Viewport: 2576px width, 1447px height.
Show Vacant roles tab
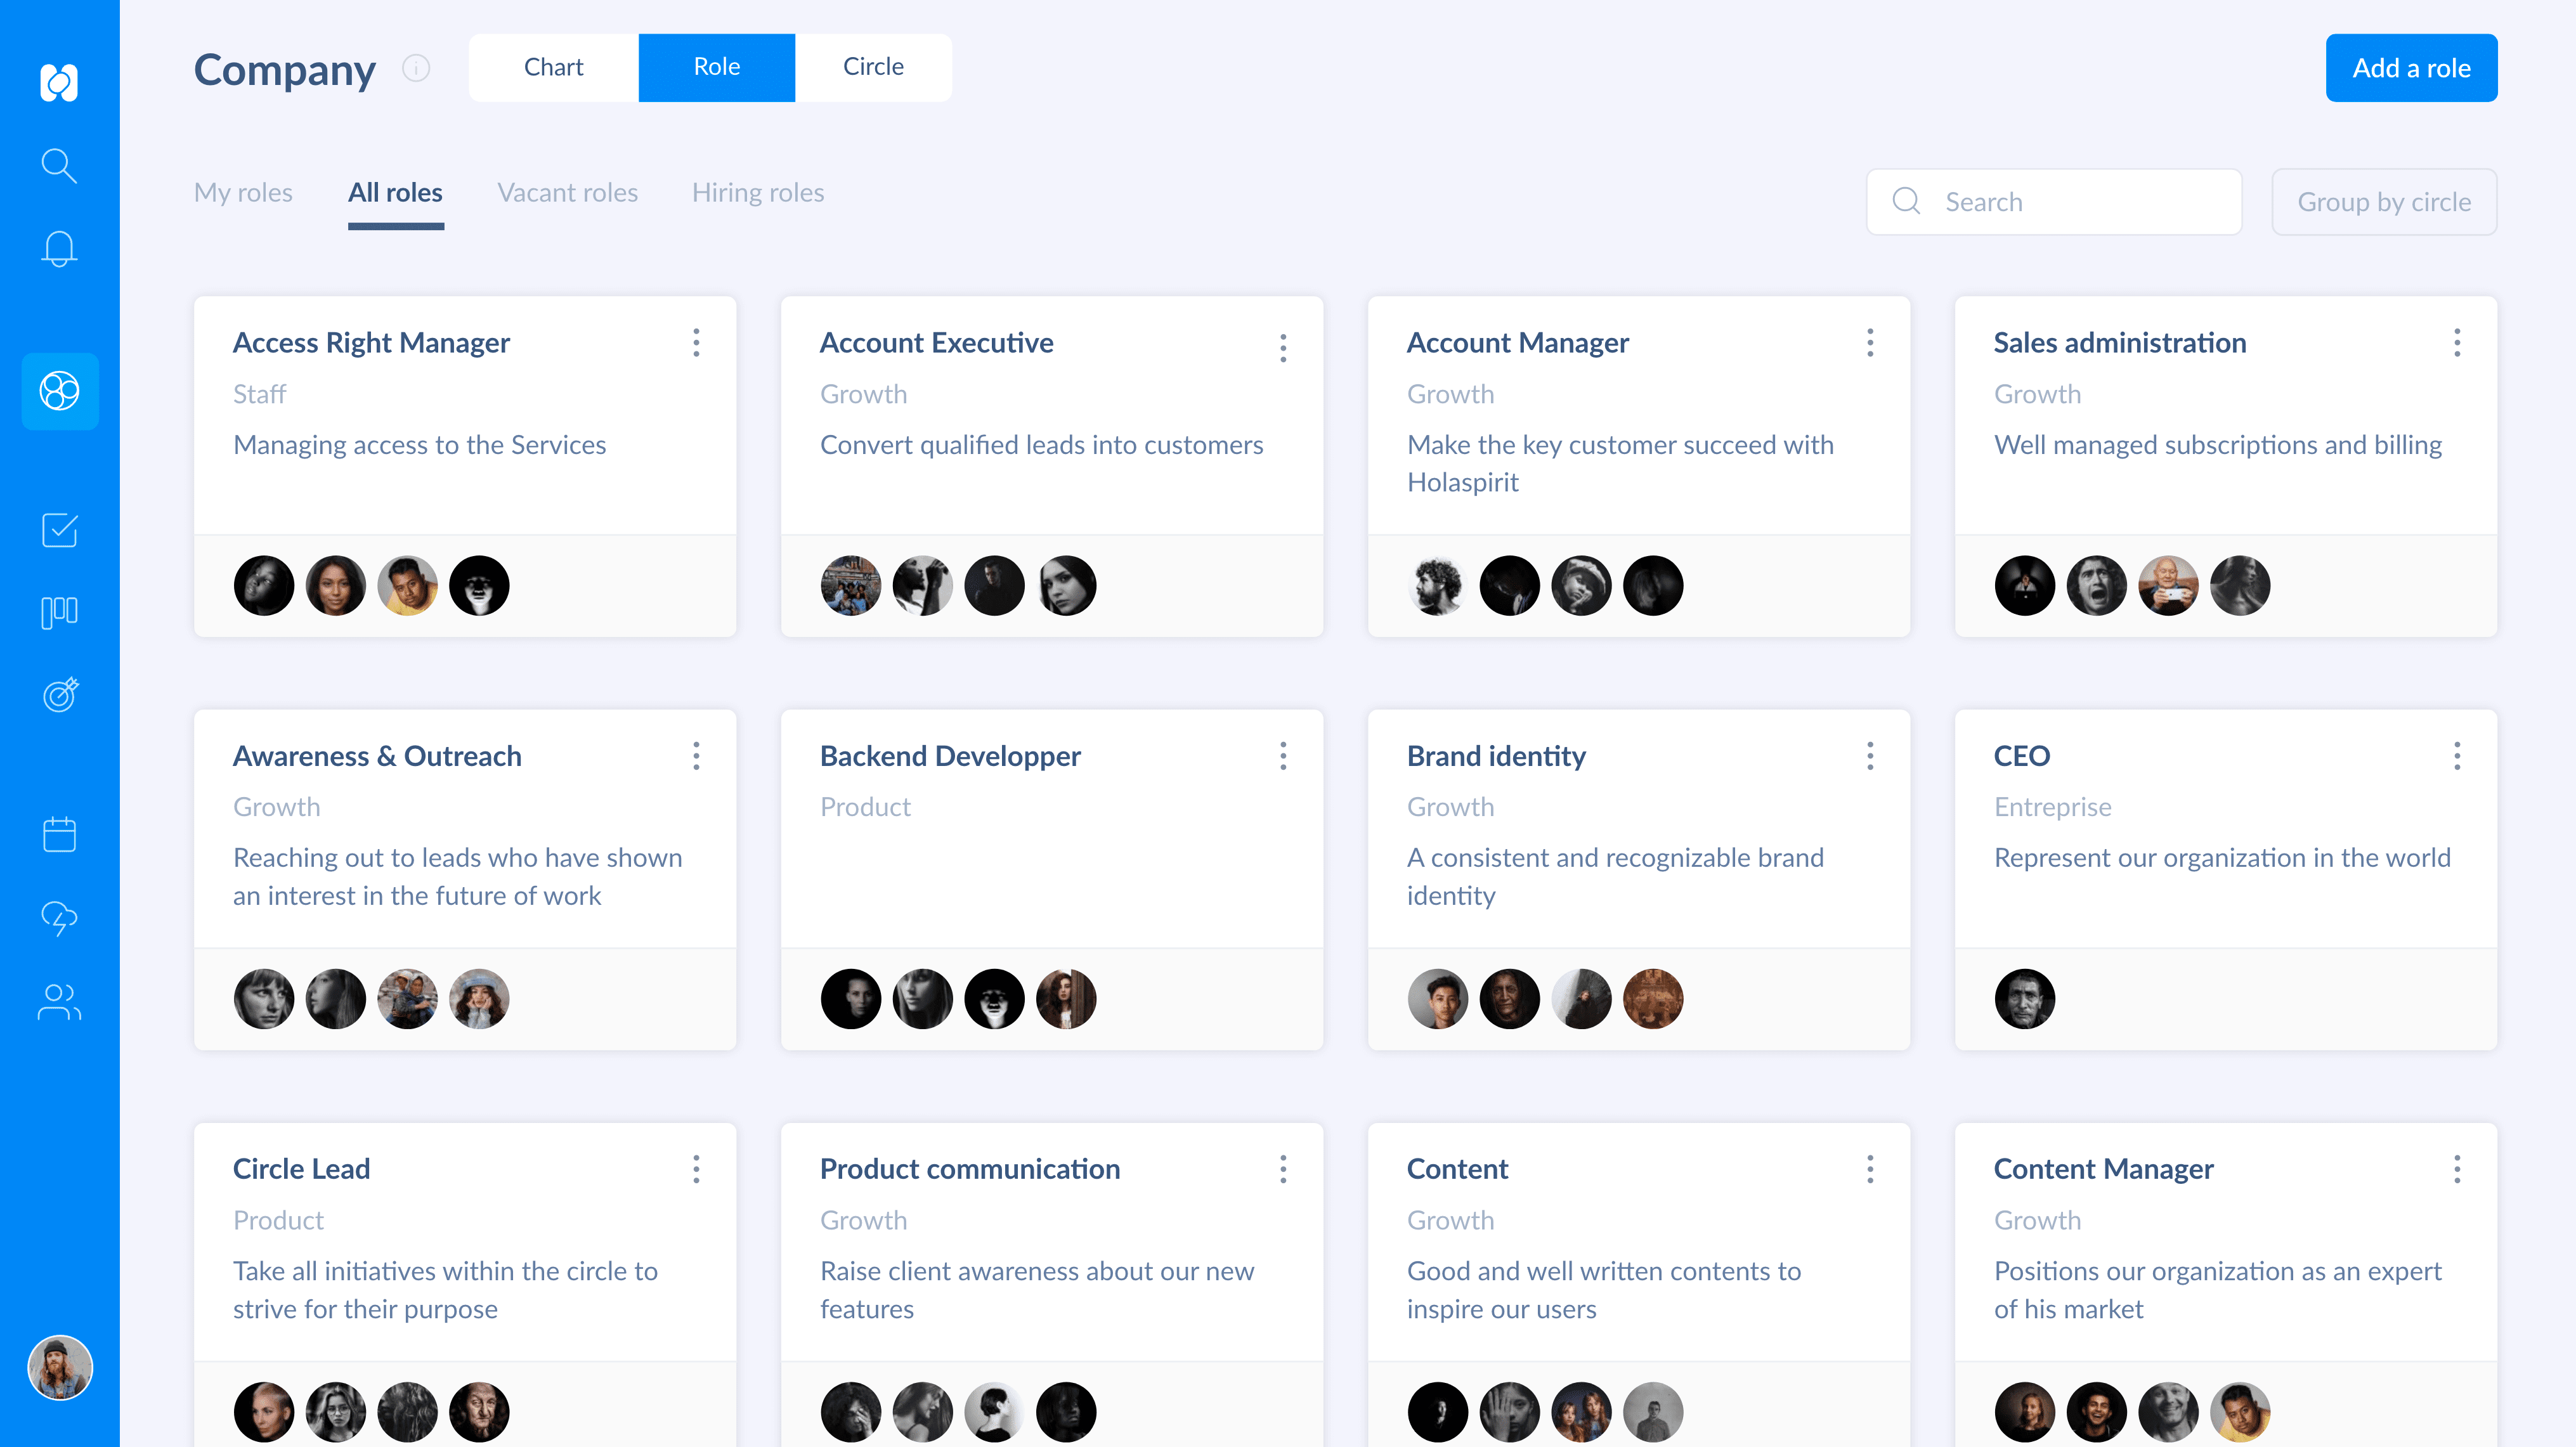(x=568, y=192)
